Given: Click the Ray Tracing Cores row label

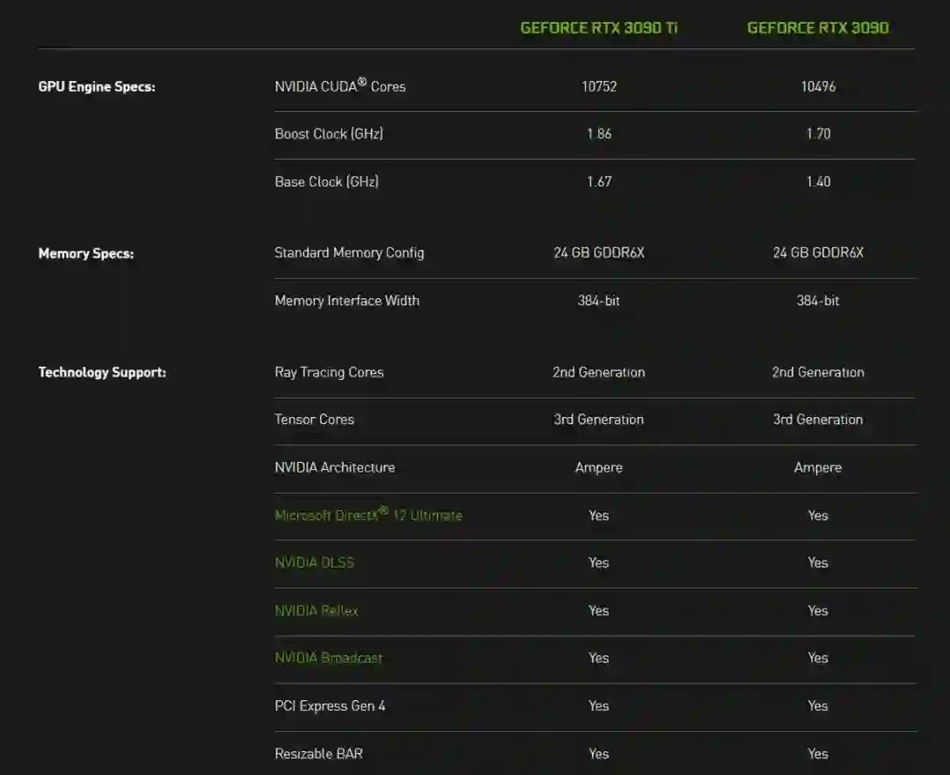Looking at the screenshot, I should (x=329, y=372).
